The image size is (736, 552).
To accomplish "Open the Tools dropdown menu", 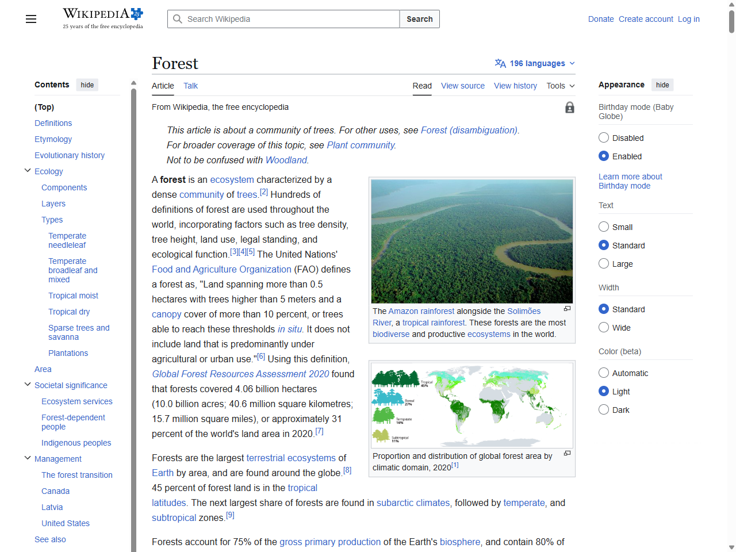I will pos(561,86).
